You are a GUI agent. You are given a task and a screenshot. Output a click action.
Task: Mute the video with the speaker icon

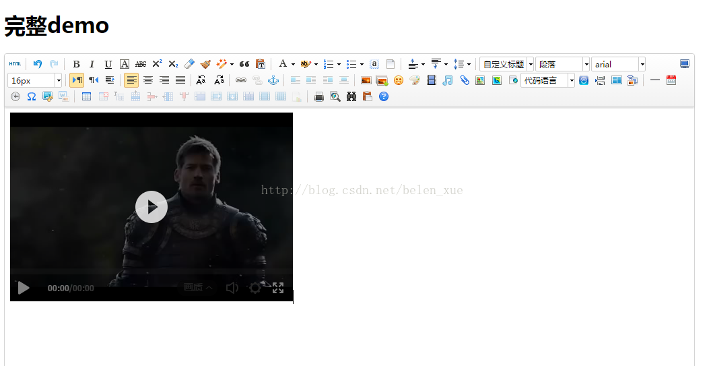coord(232,287)
